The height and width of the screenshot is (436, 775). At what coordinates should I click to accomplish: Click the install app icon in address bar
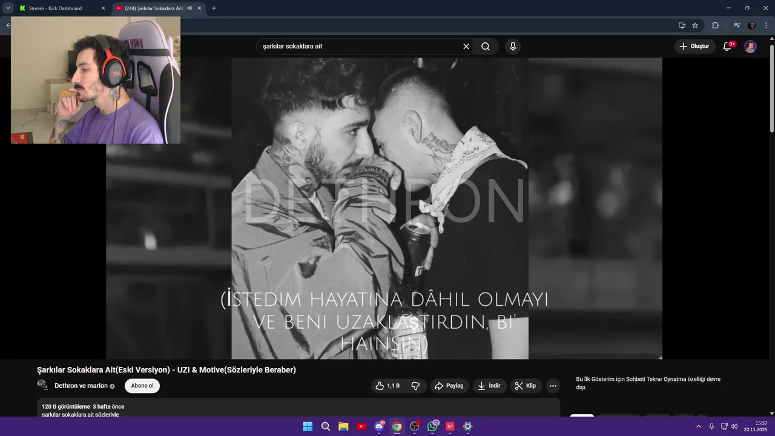click(682, 25)
